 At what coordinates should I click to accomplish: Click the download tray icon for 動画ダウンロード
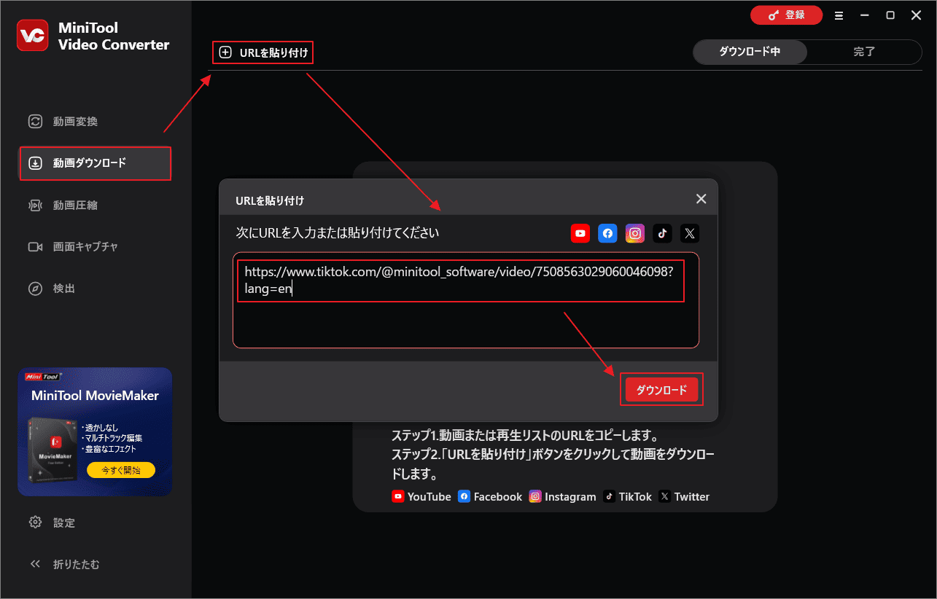pos(35,163)
